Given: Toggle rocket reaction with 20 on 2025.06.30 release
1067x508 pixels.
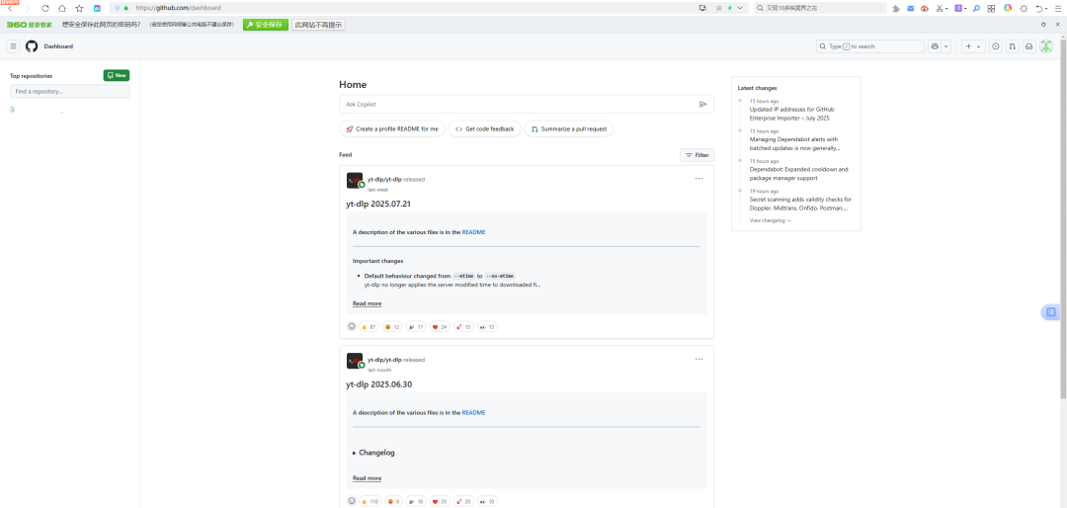Looking at the screenshot, I should 463,501.
